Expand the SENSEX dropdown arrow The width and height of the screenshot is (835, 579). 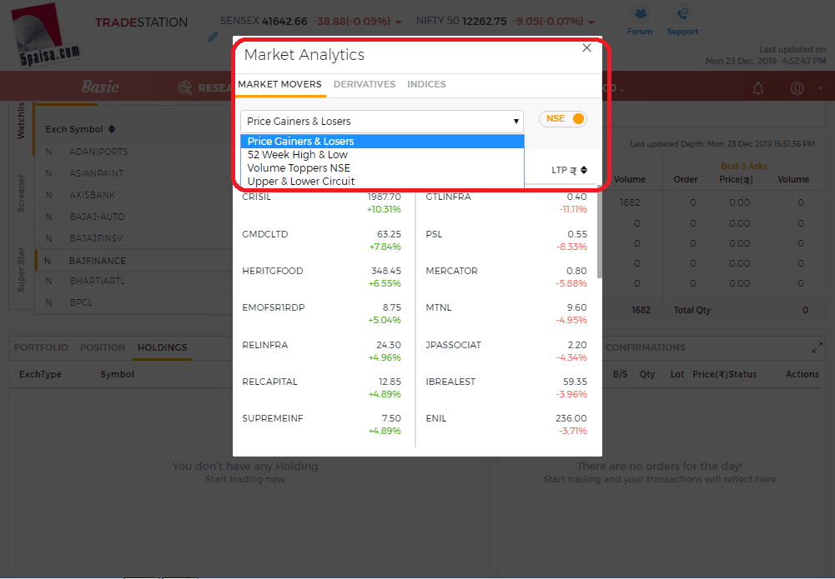399,22
